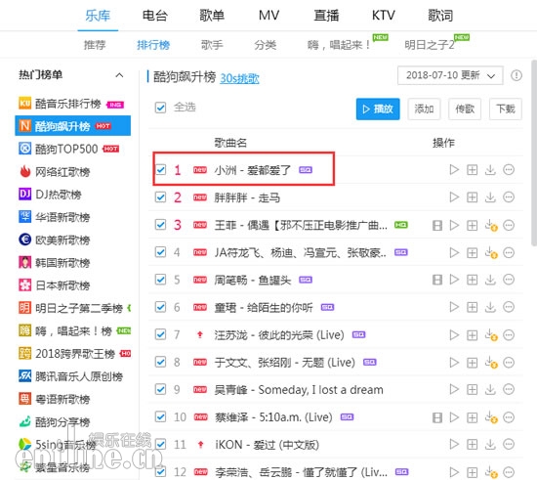Add iKON - 爱过 to a playlist
Screen dimensions: 537x480
pyautogui.click(x=473, y=445)
